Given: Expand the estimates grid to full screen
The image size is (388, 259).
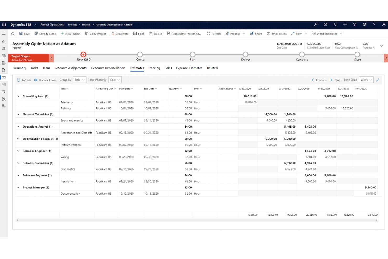Looking at the screenshot, I should (x=378, y=80).
